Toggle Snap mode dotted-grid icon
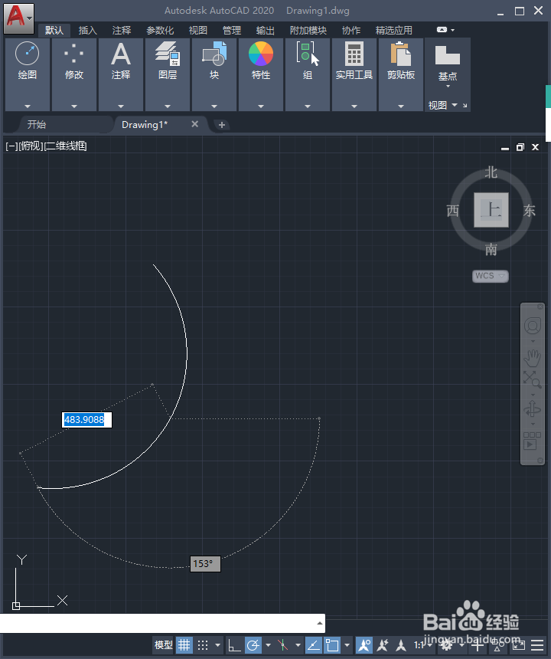 click(203, 644)
